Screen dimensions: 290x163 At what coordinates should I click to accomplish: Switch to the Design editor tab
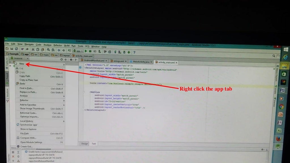(84, 143)
